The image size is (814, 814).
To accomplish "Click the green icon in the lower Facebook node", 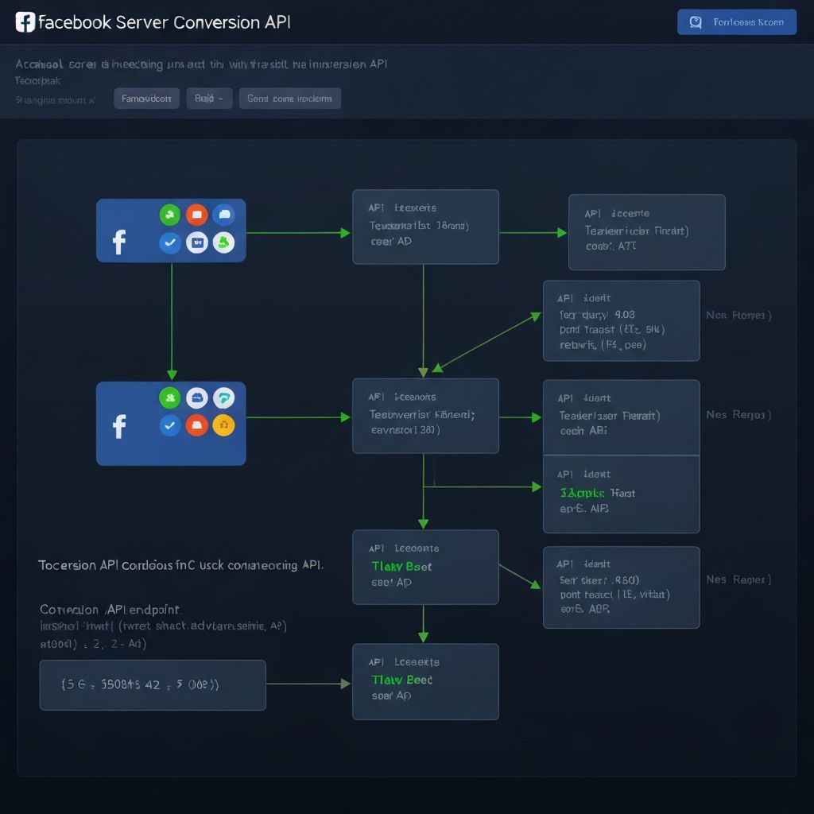I will coord(170,398).
